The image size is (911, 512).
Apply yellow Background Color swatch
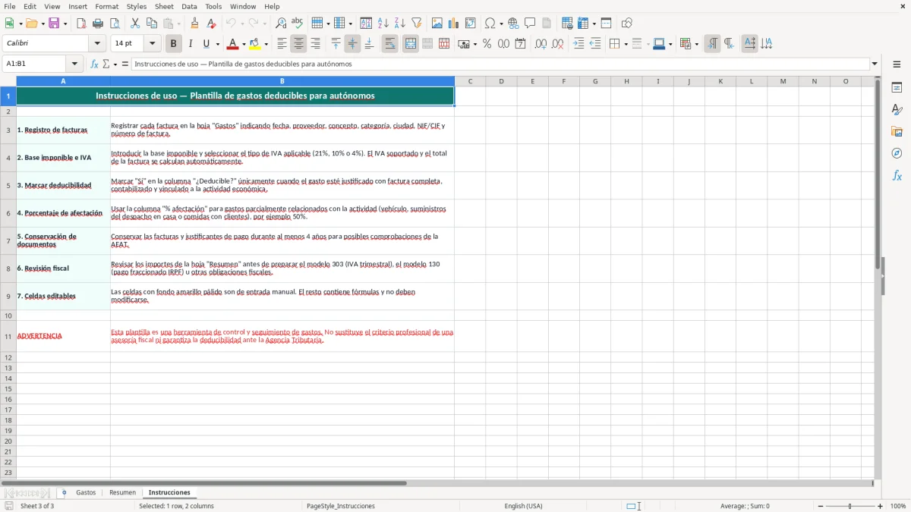(256, 44)
